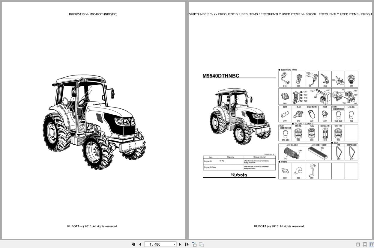Select the SEPARATOR element 310
This screenshot has height=248, width=374.
tap(325, 133)
